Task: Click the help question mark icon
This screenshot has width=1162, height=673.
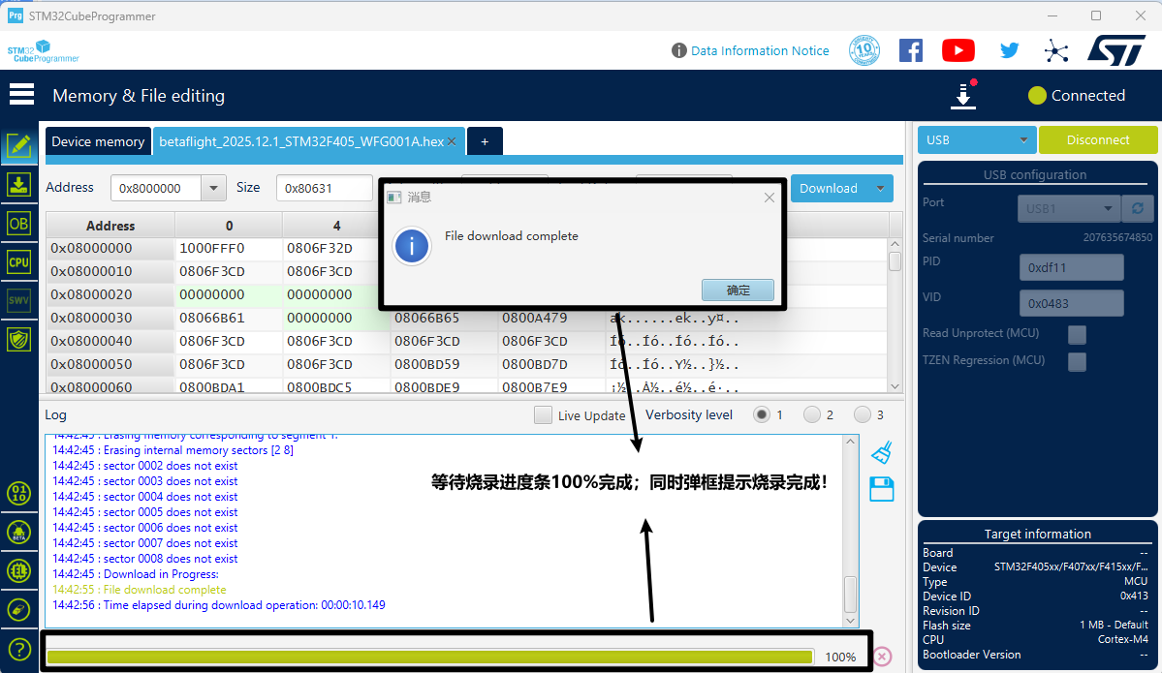Action: pos(18,649)
